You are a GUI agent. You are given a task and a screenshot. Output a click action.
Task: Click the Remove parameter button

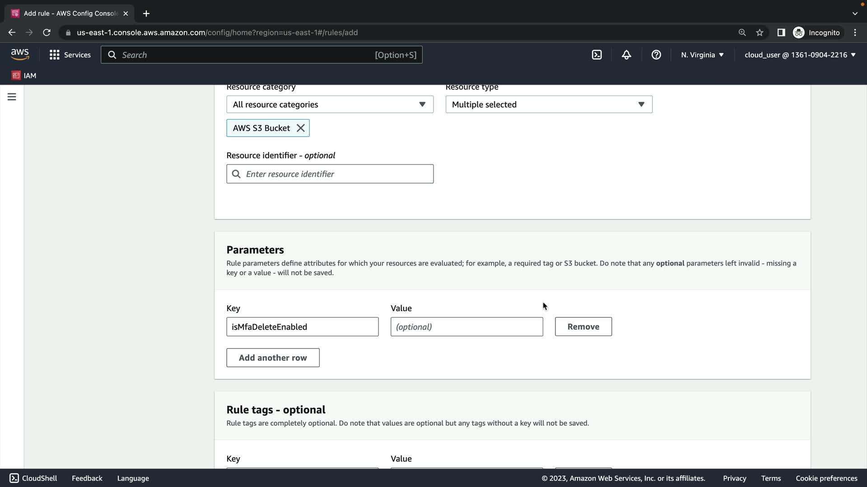[583, 326]
